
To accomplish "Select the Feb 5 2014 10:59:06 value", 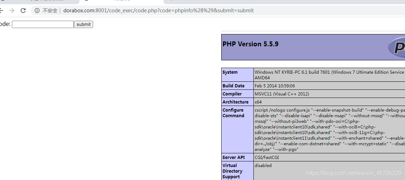I will pos(274,86).
